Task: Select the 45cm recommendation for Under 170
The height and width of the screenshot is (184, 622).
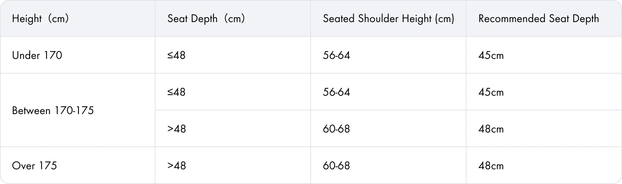Action: pyautogui.click(x=491, y=55)
